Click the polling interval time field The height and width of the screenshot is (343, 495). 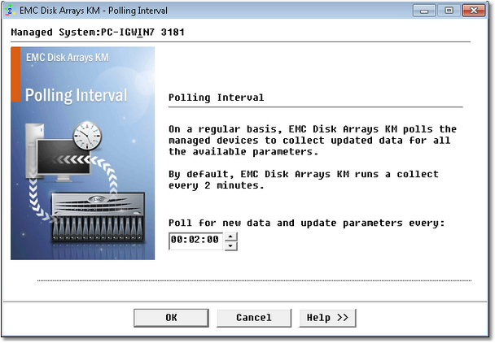click(195, 241)
